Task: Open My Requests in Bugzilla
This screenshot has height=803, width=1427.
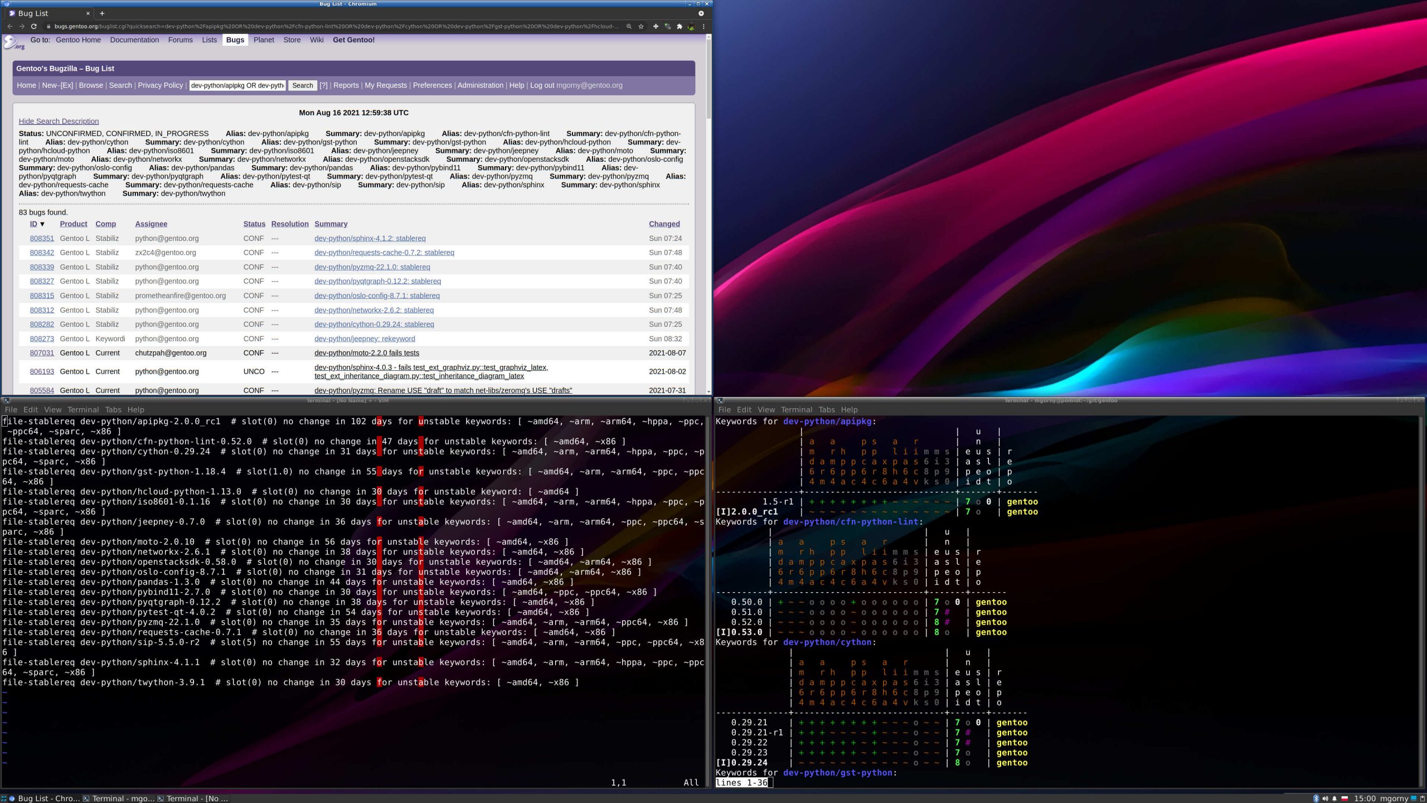Action: coord(386,85)
